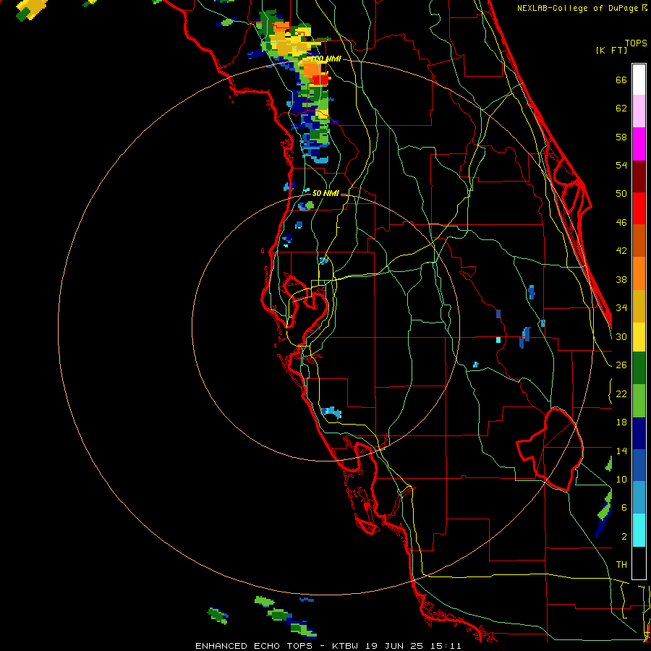Click the 10 legend value
The image size is (651, 651).
coord(621,479)
